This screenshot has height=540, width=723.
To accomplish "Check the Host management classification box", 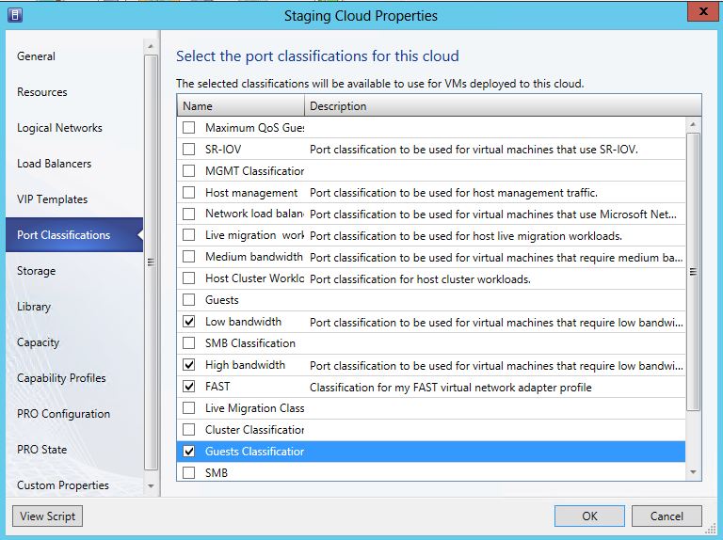I will [189, 192].
